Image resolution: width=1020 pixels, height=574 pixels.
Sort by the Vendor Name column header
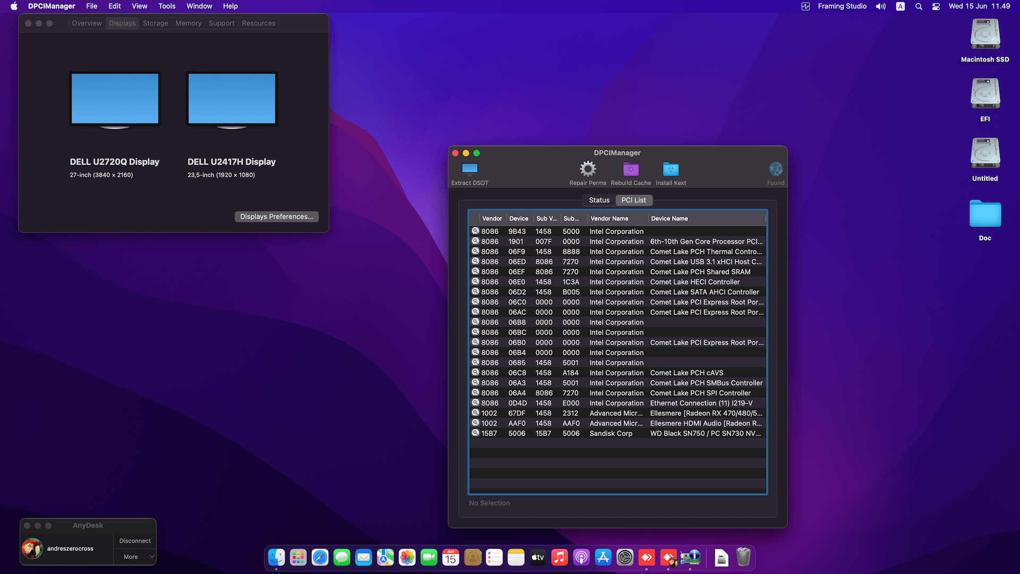point(618,218)
